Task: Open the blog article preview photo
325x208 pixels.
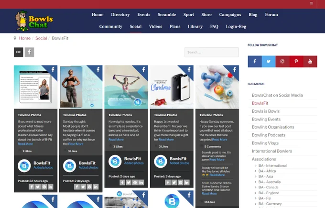Action: click(x=36, y=87)
